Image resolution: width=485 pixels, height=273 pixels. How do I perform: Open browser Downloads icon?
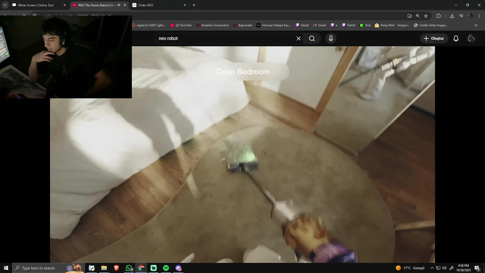click(452, 16)
